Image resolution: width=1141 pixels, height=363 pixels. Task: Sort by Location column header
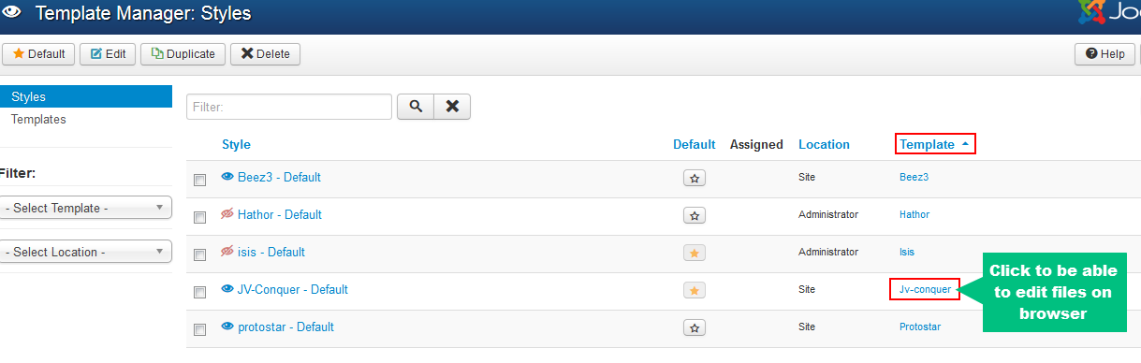824,144
